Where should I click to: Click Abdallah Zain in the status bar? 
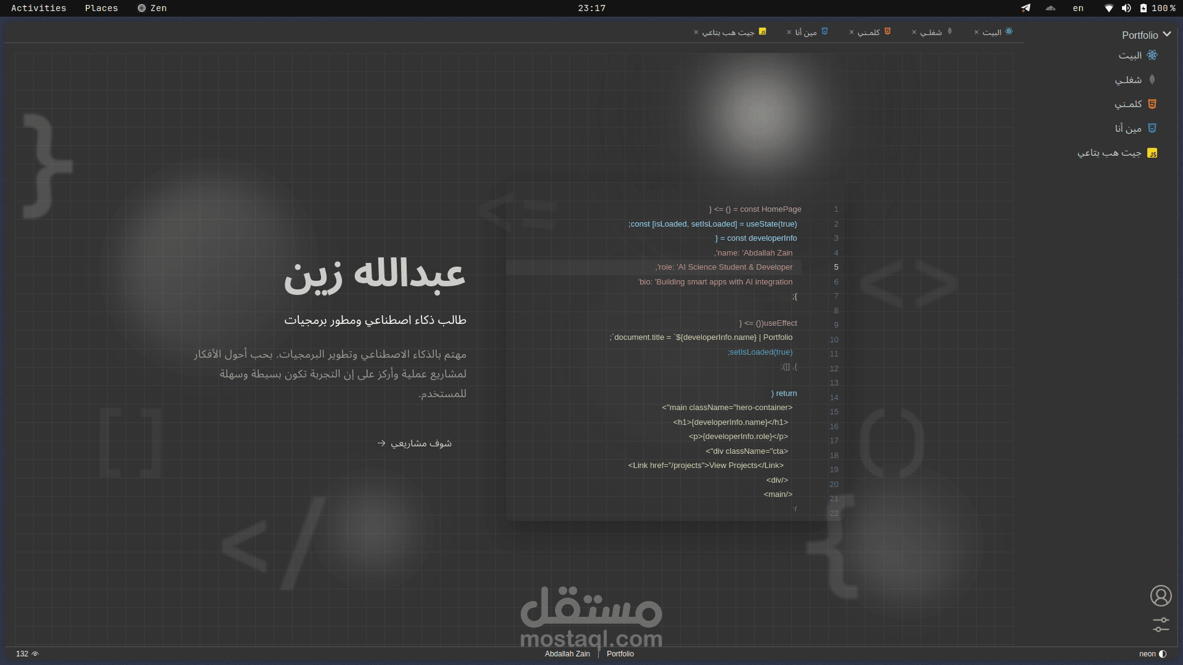point(567,654)
